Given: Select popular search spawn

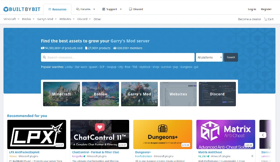Looking at the screenshot, I should coord(93,67).
